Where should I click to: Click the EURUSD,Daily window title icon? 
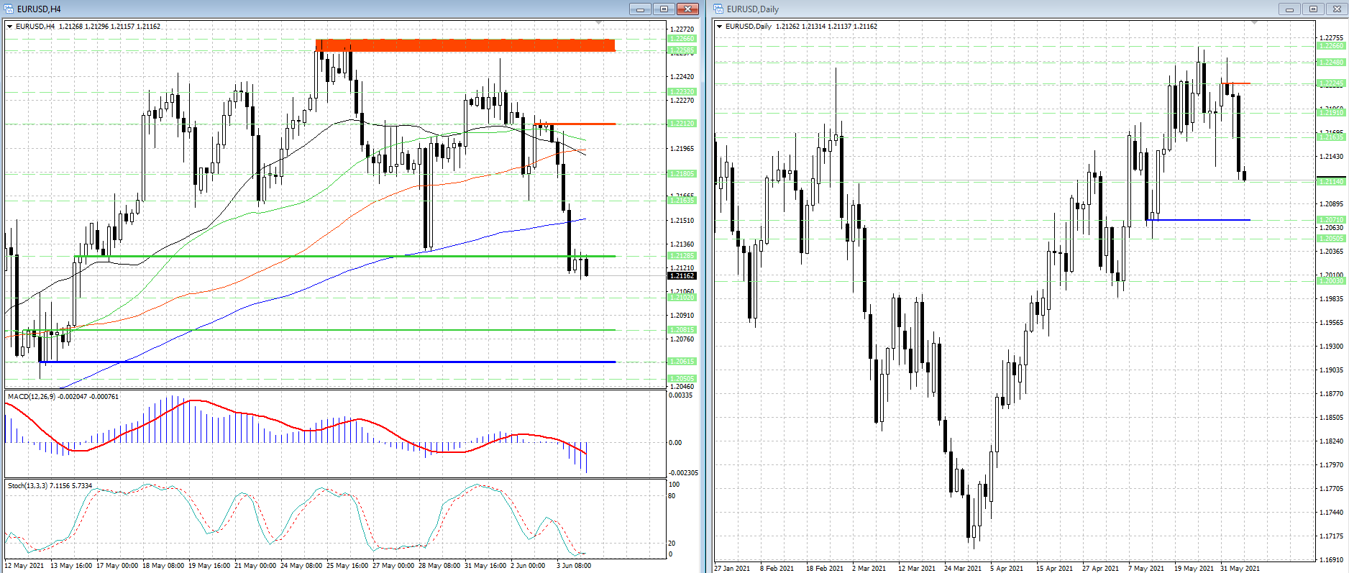(719, 9)
